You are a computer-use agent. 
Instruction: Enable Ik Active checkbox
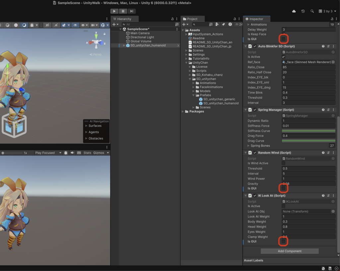283,206
